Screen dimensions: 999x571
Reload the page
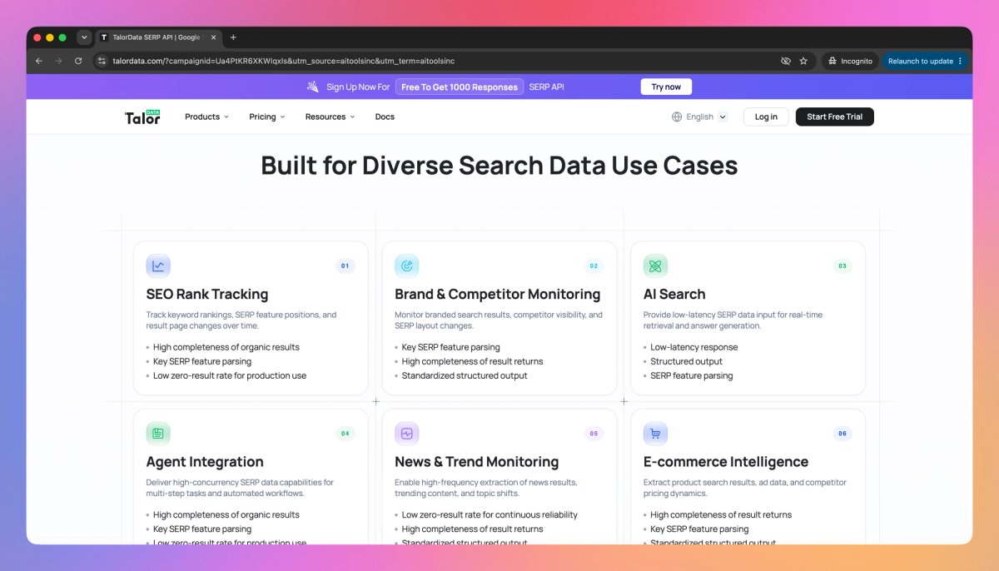tap(78, 61)
